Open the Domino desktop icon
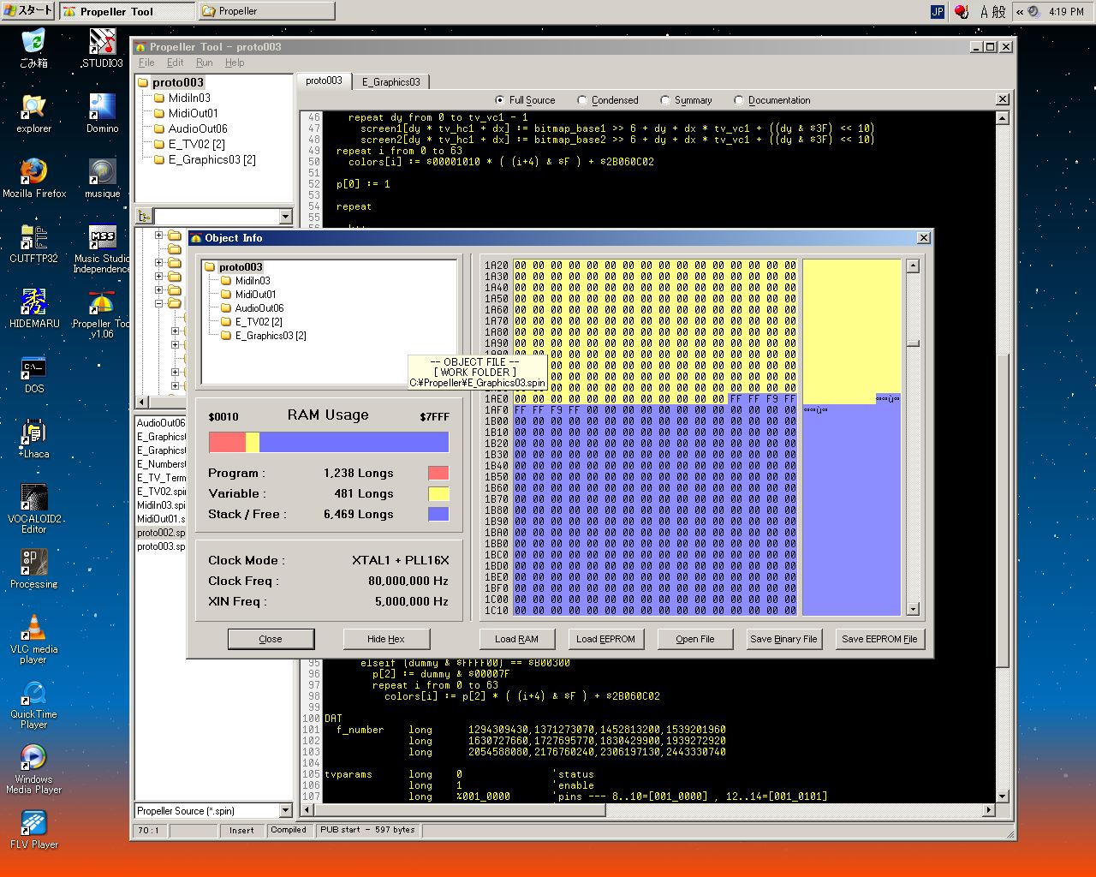This screenshot has height=877, width=1096. [102, 107]
